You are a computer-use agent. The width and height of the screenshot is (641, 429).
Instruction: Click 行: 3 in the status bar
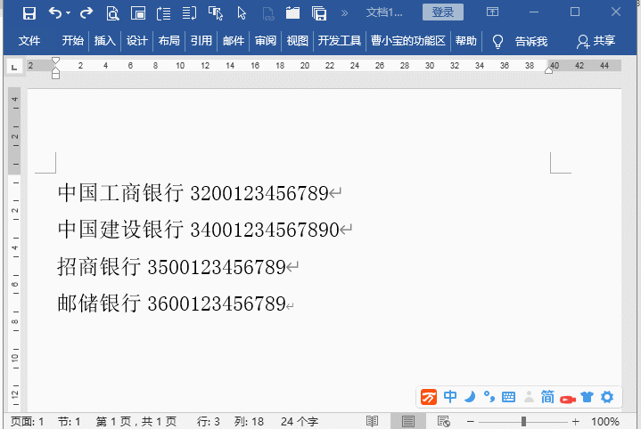208,421
